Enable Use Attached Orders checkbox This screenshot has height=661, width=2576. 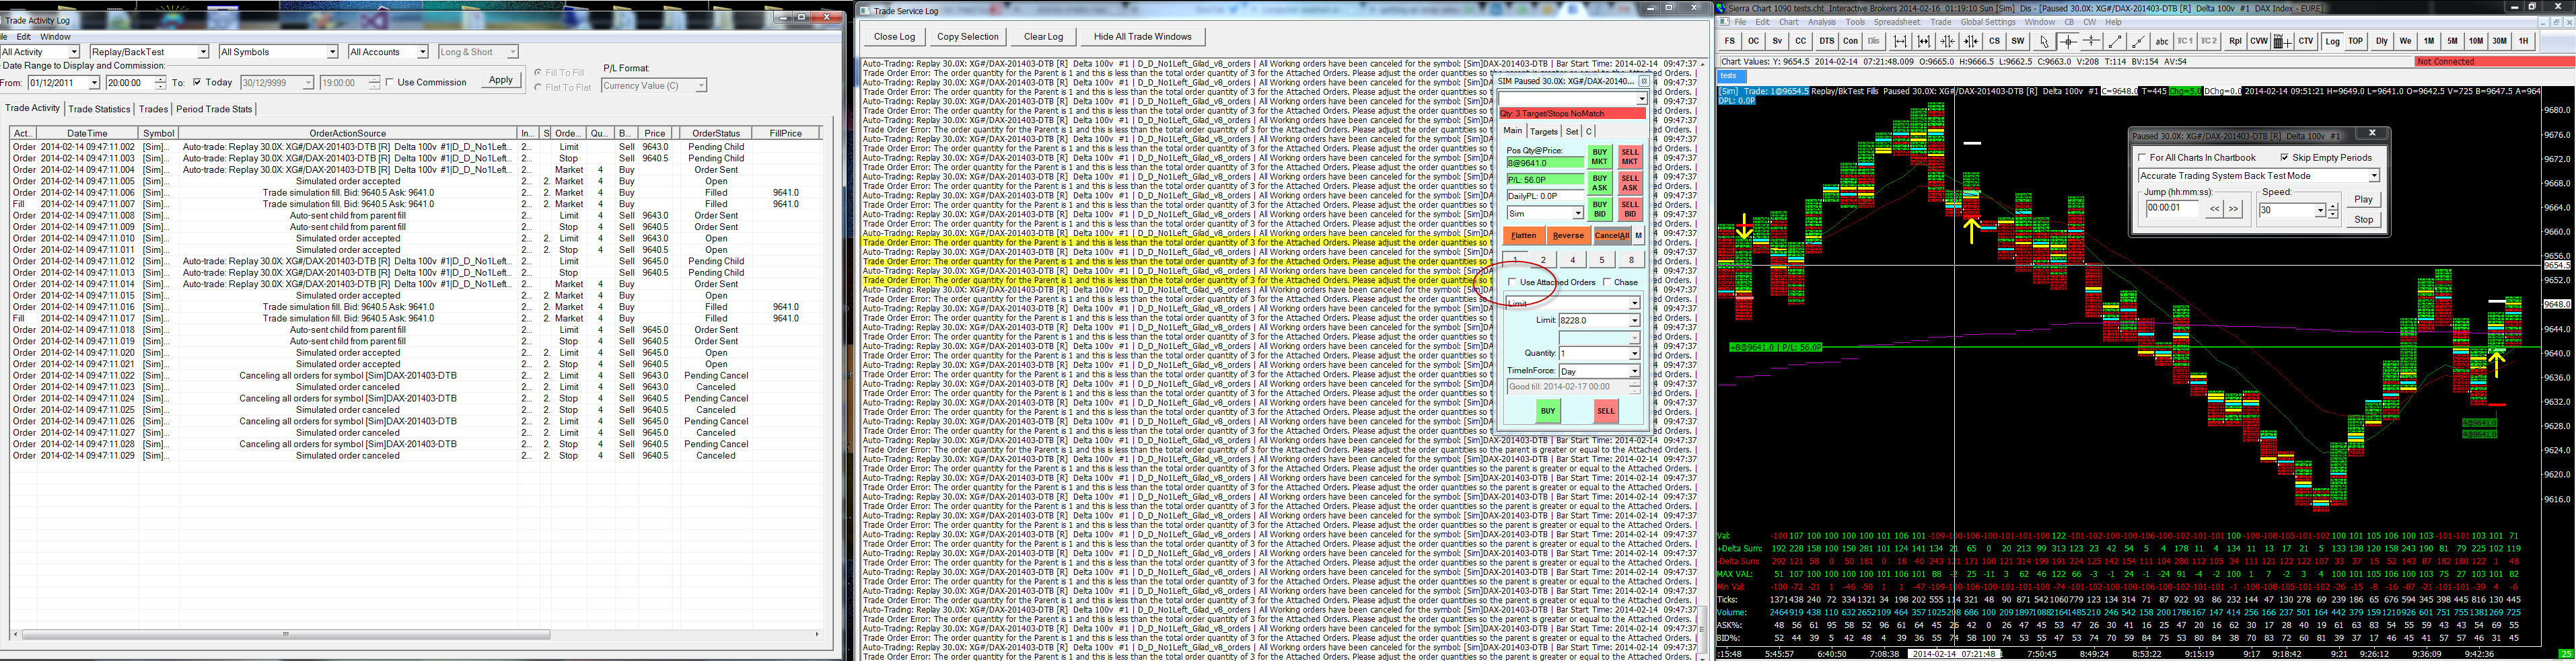pos(1512,282)
